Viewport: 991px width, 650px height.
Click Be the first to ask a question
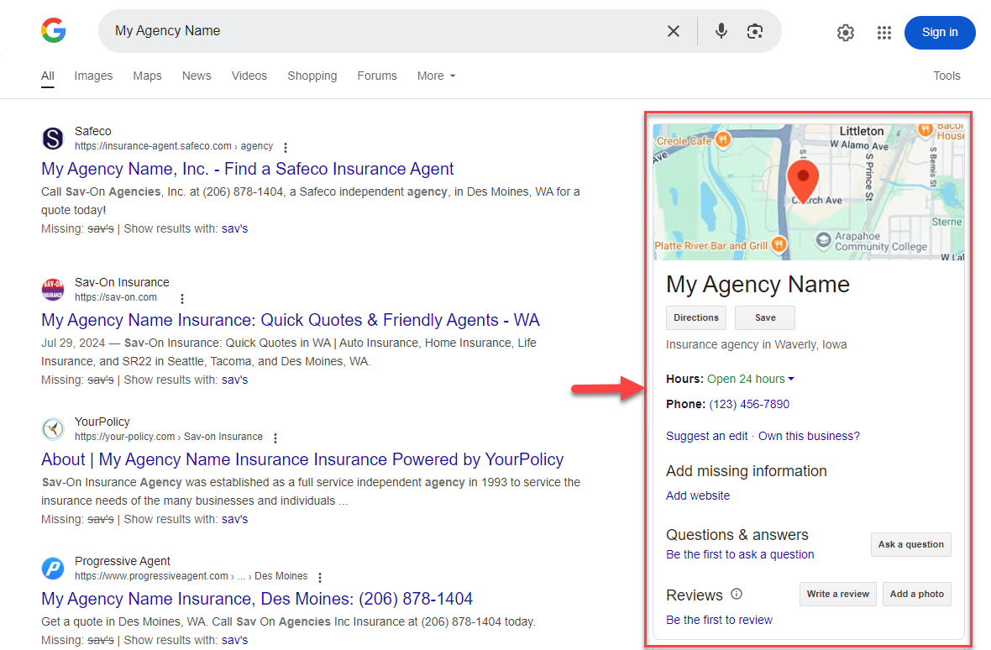pos(740,554)
